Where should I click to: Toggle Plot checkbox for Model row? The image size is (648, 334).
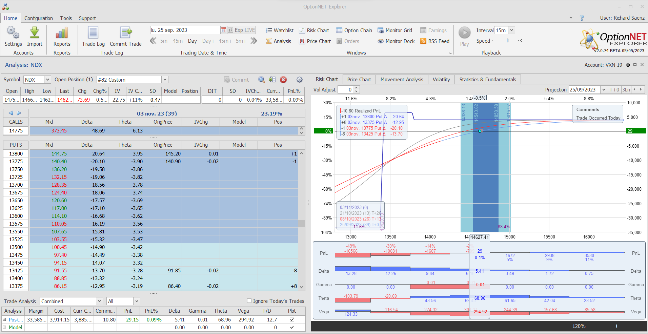(x=292, y=327)
